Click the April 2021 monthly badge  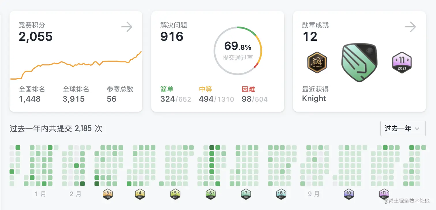[x=140, y=194]
